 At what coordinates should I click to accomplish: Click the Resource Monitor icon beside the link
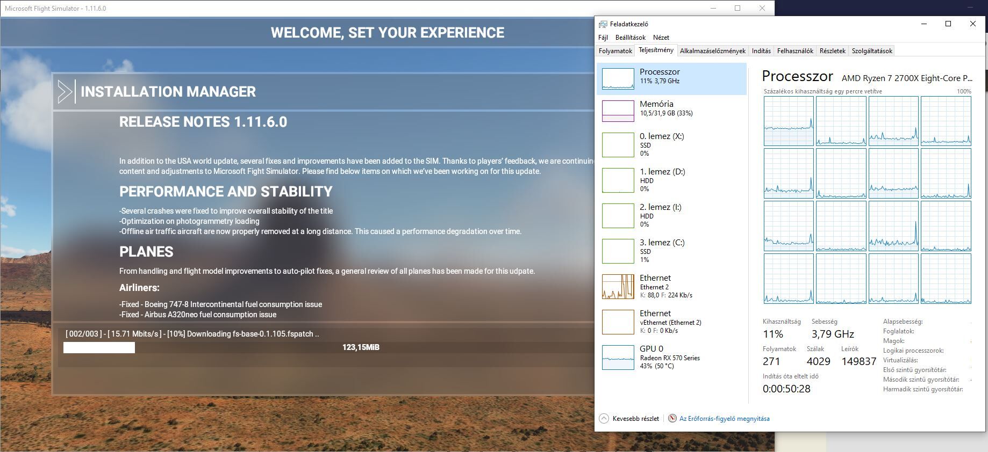click(x=672, y=419)
